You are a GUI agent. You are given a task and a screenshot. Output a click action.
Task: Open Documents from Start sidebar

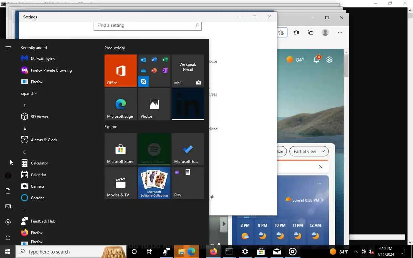point(8,191)
